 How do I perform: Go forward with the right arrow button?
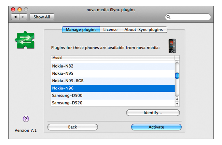[23, 17]
